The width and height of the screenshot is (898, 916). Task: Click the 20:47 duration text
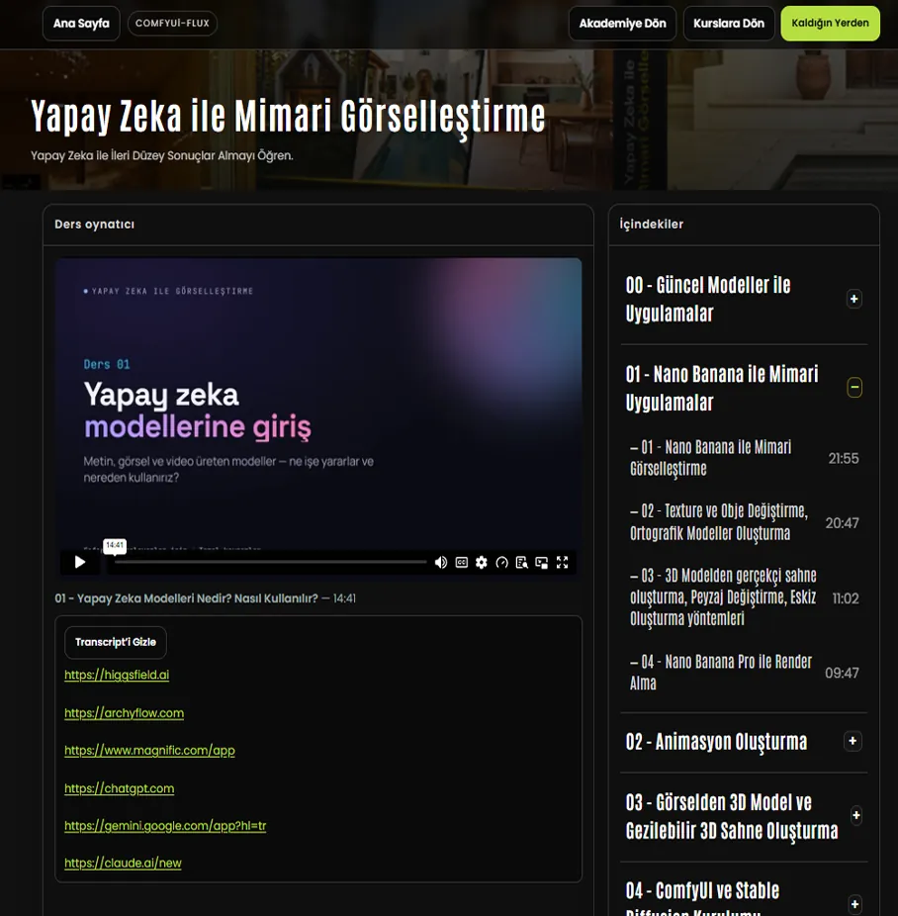842,523
